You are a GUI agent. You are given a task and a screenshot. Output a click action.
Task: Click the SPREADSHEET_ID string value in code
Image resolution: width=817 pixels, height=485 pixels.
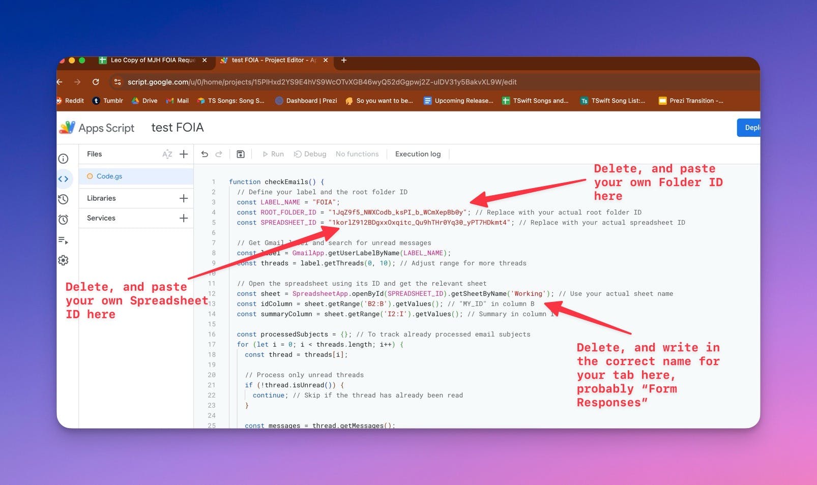[420, 223]
